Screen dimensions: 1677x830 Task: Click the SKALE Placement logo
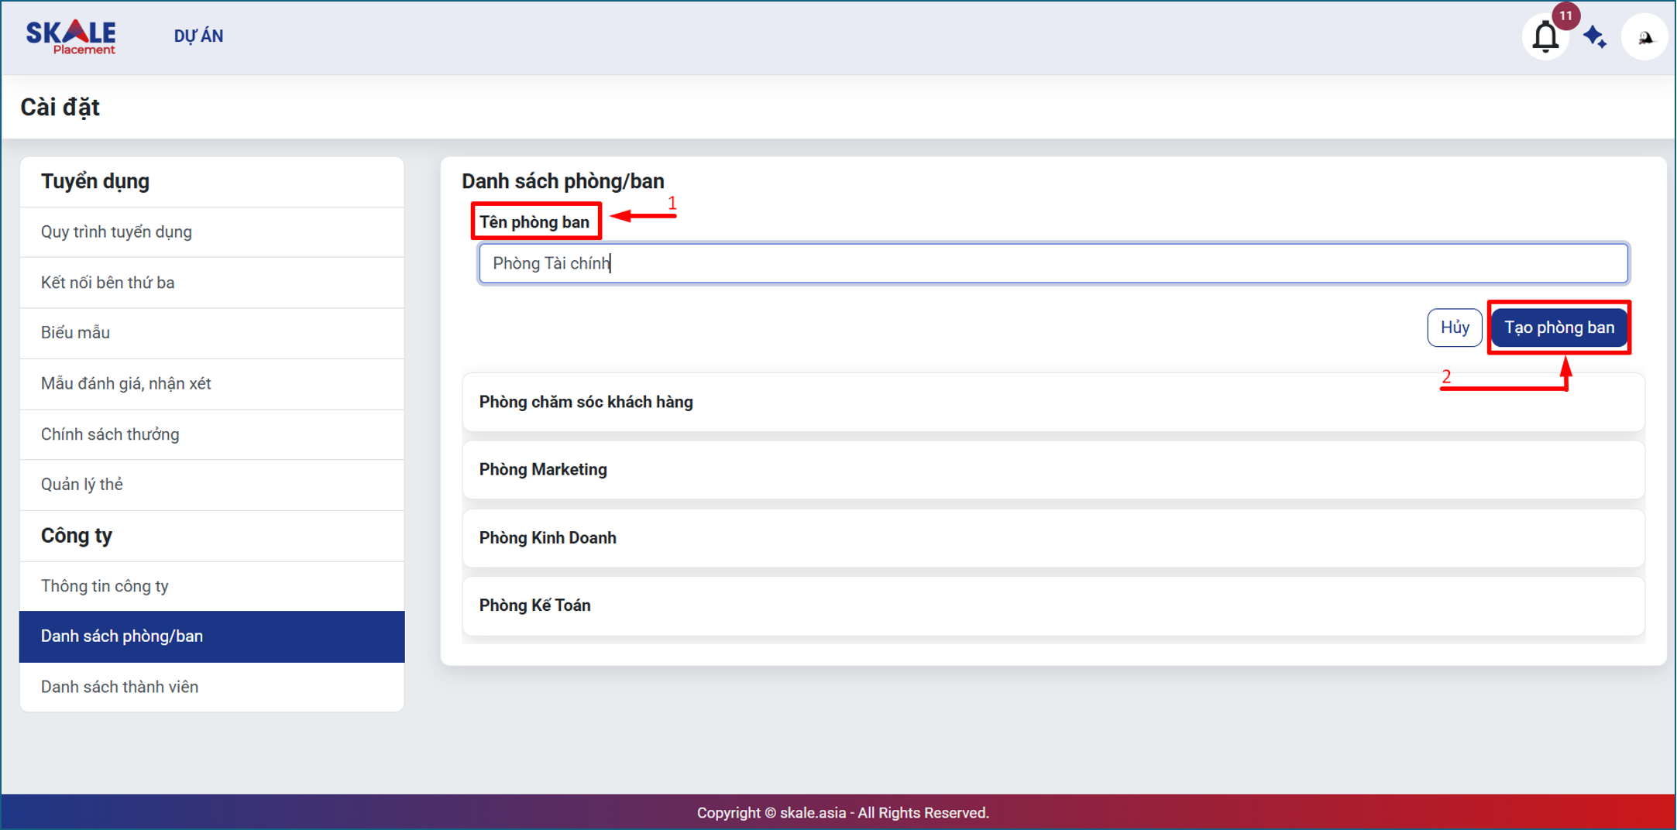click(x=71, y=36)
